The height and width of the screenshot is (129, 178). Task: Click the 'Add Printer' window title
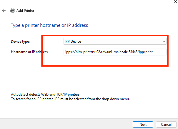25,11
